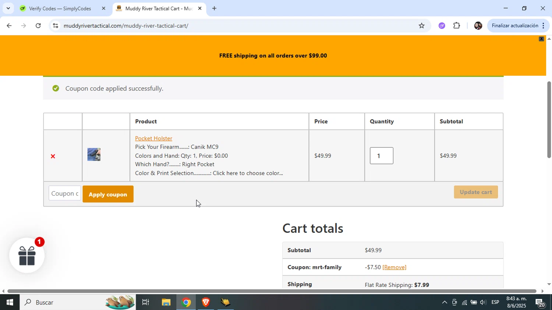Bookmark this page with the star icon
552x310 pixels.
(421, 26)
